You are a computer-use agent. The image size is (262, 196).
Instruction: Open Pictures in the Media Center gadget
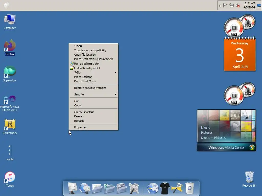point(207,133)
